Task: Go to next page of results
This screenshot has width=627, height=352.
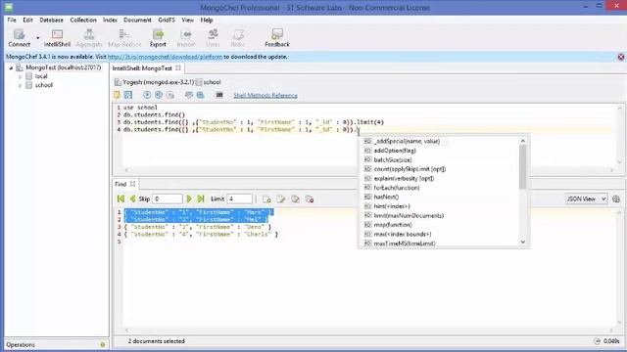Action: pyautogui.click(x=189, y=198)
